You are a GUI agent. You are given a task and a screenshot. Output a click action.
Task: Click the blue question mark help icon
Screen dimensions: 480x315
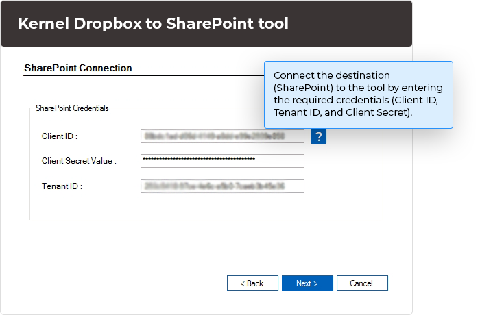point(318,136)
